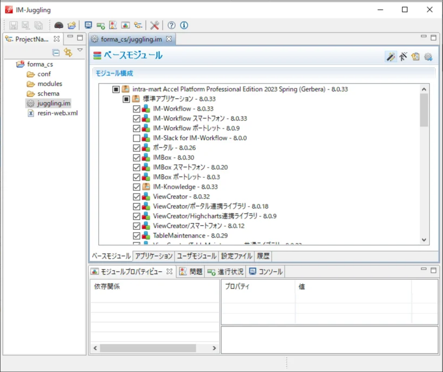443x372 pixels.
Task: Click the gear with arrow icon in editor header
Action: click(428, 56)
